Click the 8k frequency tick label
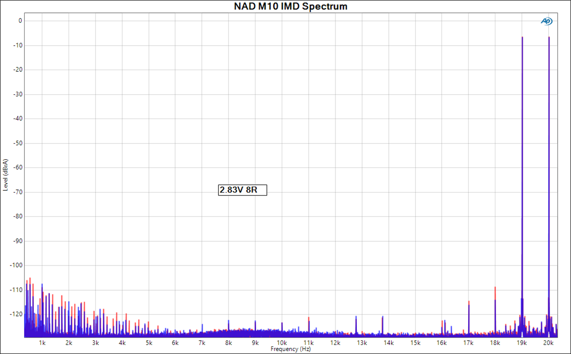The width and height of the screenshot is (571, 354). click(x=228, y=343)
